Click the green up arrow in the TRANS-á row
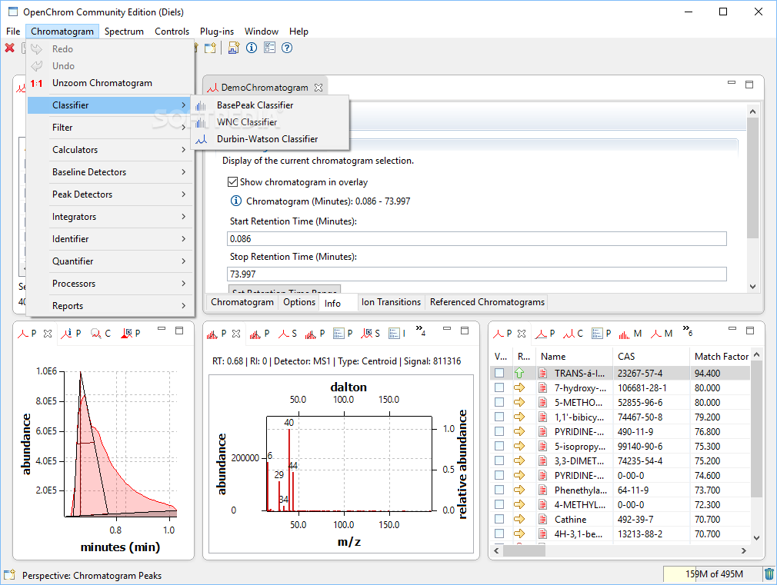The image size is (777, 585). pyautogui.click(x=519, y=373)
